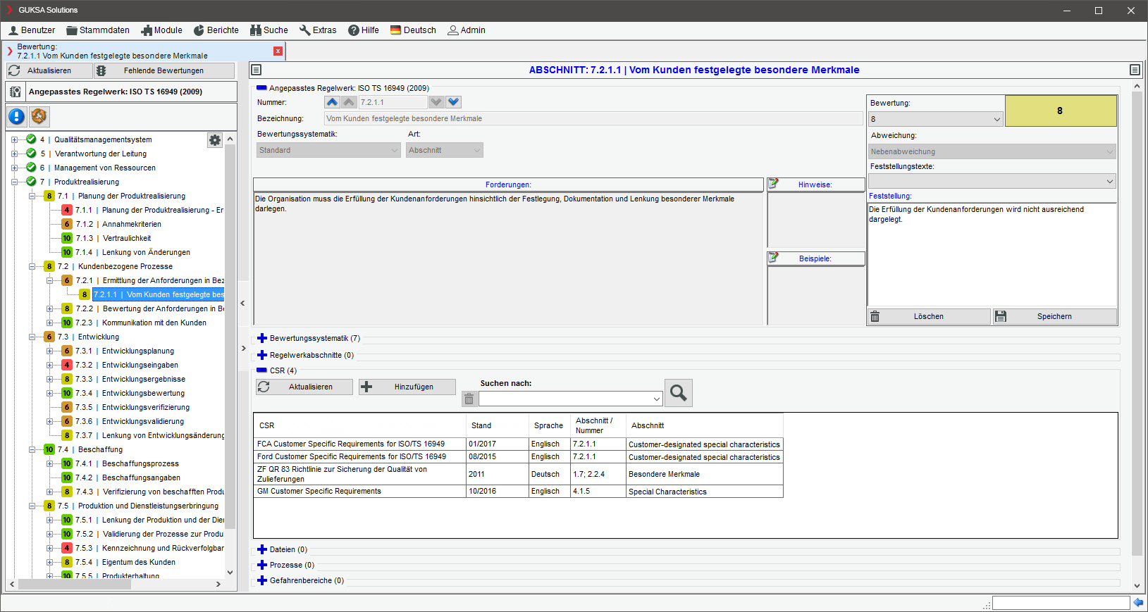This screenshot has height=612, width=1148.
Task: Open the Module menu
Action: [161, 30]
